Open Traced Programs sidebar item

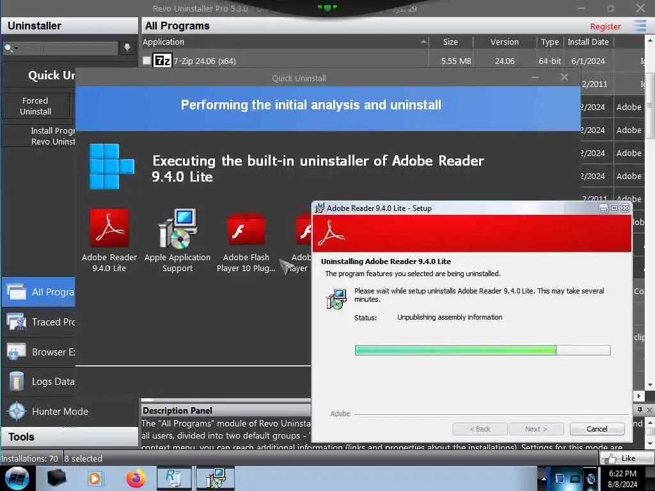click(x=39, y=322)
